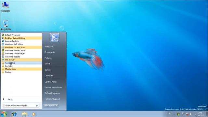Open Internet Explorer from the taskbar

[14, 114]
